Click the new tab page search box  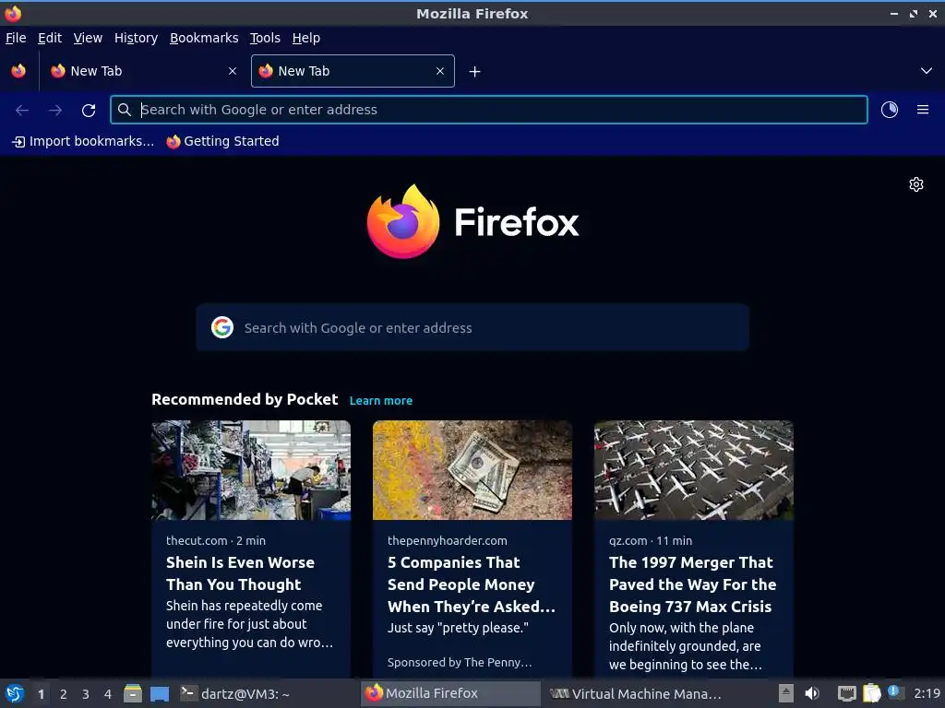pos(472,327)
